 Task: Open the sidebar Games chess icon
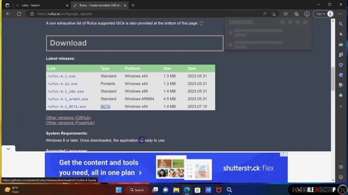tap(341, 55)
